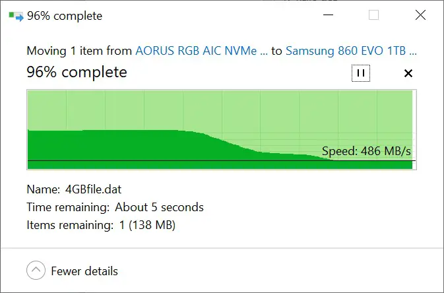Click the Speed: 486 MB/s label
Viewport: 444px width, 293px height.
pos(366,151)
